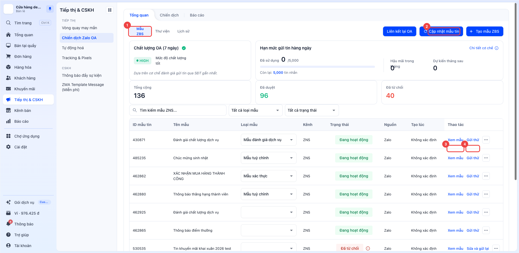519x253 pixels.
Task: Click the Thông báo bell icon with badge
Action: click(8, 224)
